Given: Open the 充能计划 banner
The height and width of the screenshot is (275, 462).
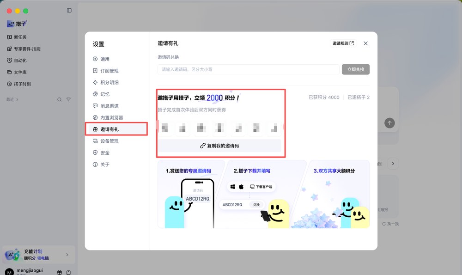Looking at the screenshot, I should point(39,254).
